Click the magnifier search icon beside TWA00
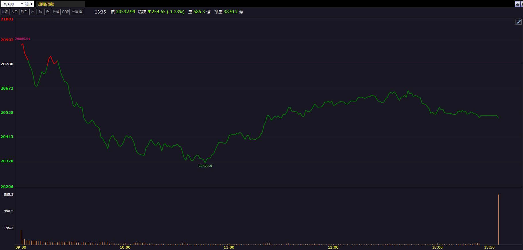 point(27,4)
